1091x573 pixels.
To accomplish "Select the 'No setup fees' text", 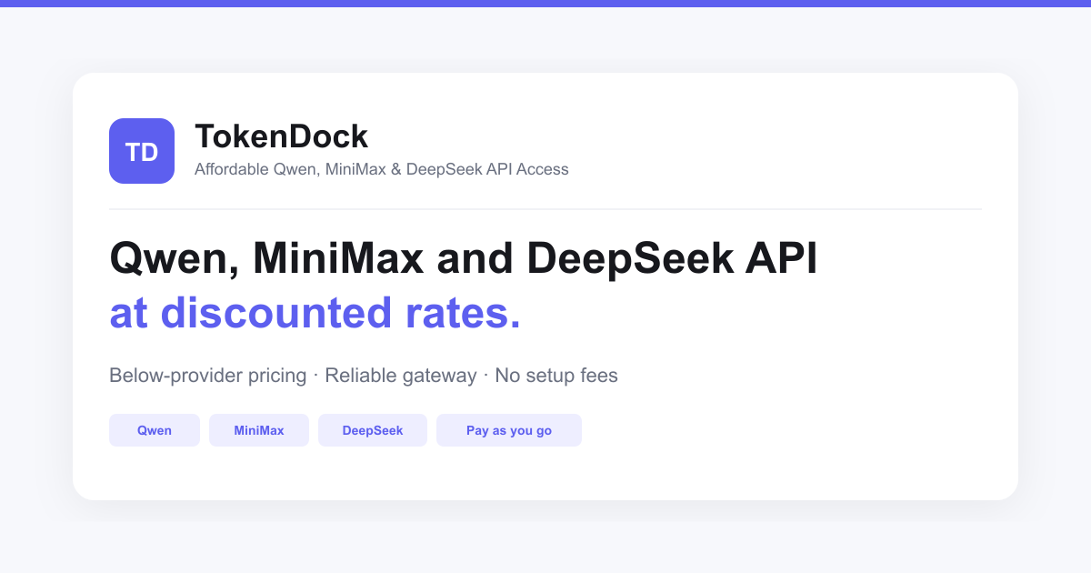I will pyautogui.click(x=556, y=375).
